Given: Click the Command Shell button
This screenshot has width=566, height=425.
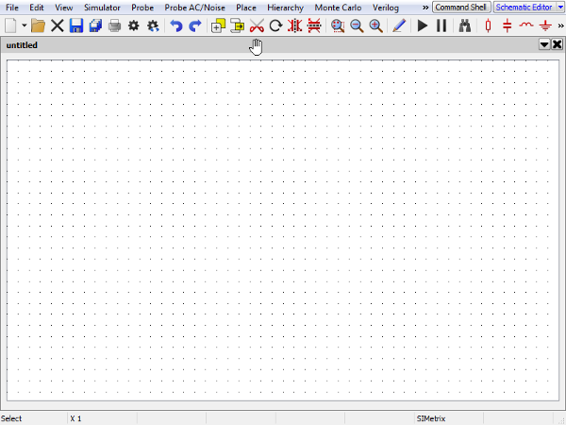Looking at the screenshot, I should pos(460,8).
